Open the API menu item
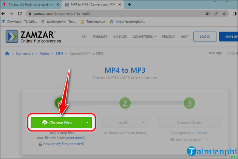Image resolution: width=238 pixels, height=159 pixels. pyautogui.click(x=84, y=37)
